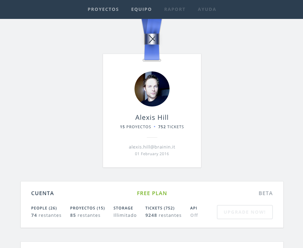The image size is (303, 248).
Task: Open the Proyectos menu item
Action: point(103,9)
